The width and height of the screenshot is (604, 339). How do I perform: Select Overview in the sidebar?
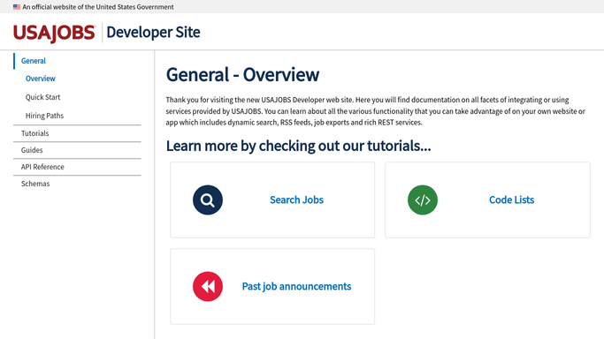coord(41,79)
